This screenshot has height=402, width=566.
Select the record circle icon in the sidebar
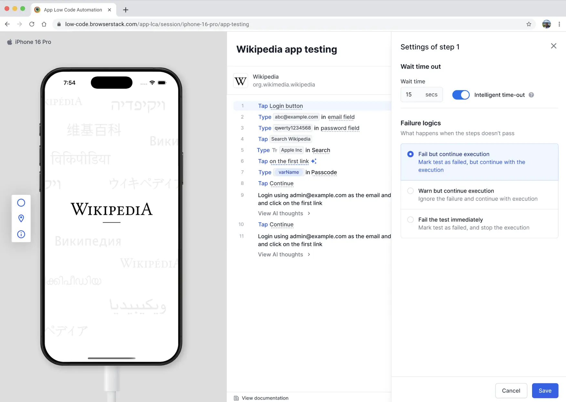(21, 203)
